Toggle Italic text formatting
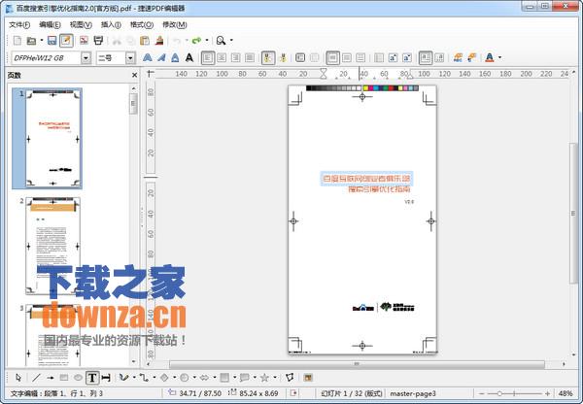Viewport: 583px width, 404px height. (x=161, y=57)
